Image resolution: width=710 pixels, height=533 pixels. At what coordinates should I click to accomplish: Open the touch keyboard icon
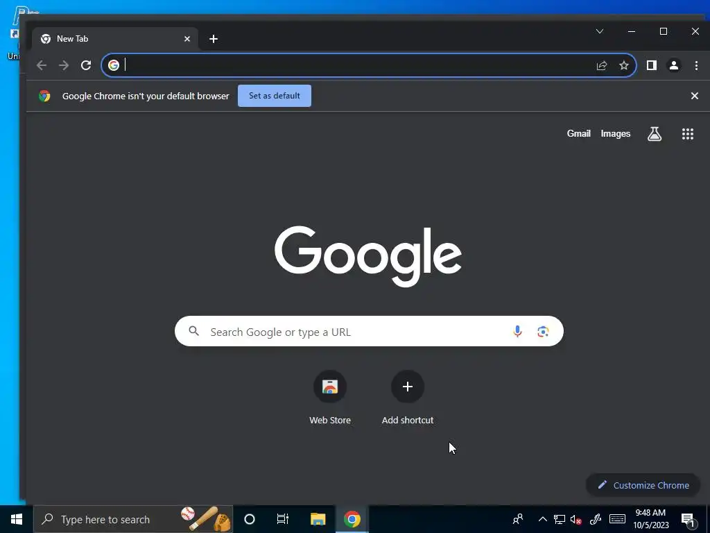point(617,519)
